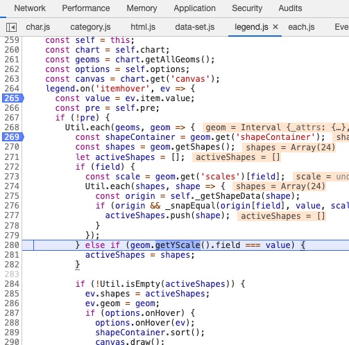This screenshot has height=345, width=349.
Task: Click '_getShapeData' on line 275
Action: pos(228,196)
